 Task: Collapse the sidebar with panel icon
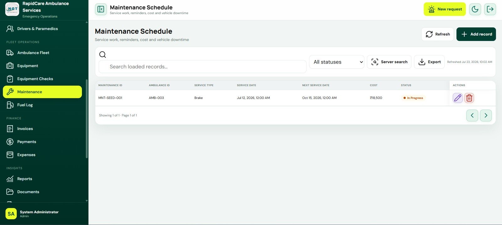pyautogui.click(x=101, y=9)
